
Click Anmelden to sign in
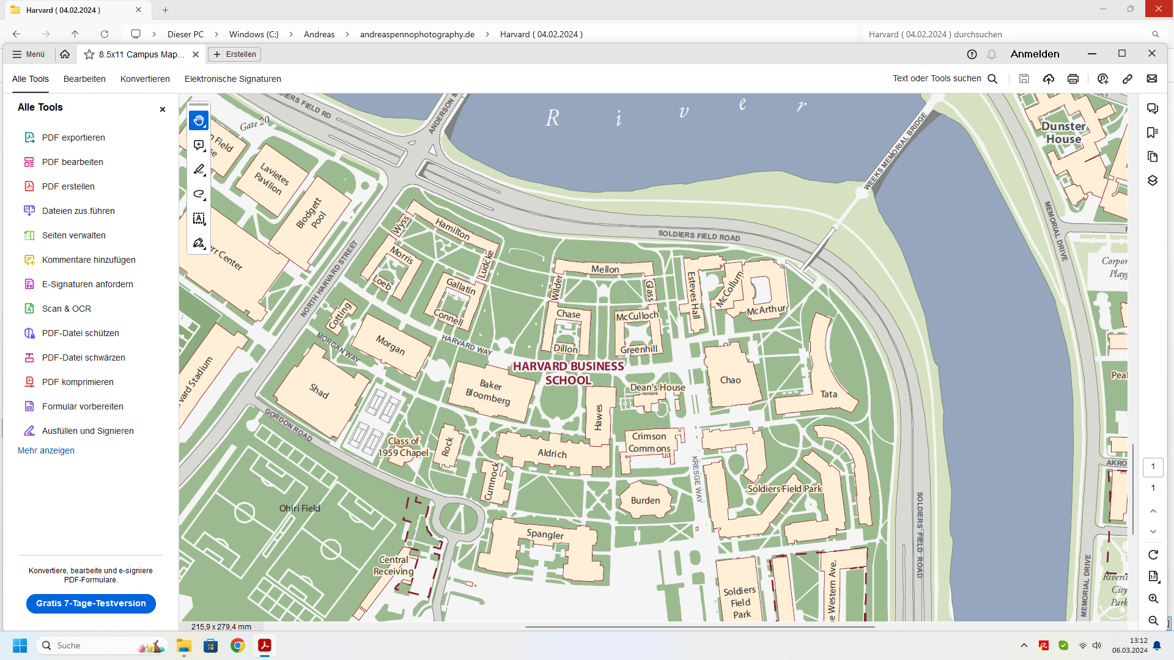click(1035, 54)
